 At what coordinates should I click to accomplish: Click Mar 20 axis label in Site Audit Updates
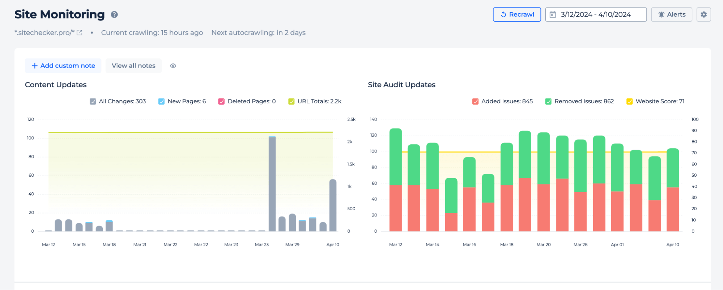544,245
